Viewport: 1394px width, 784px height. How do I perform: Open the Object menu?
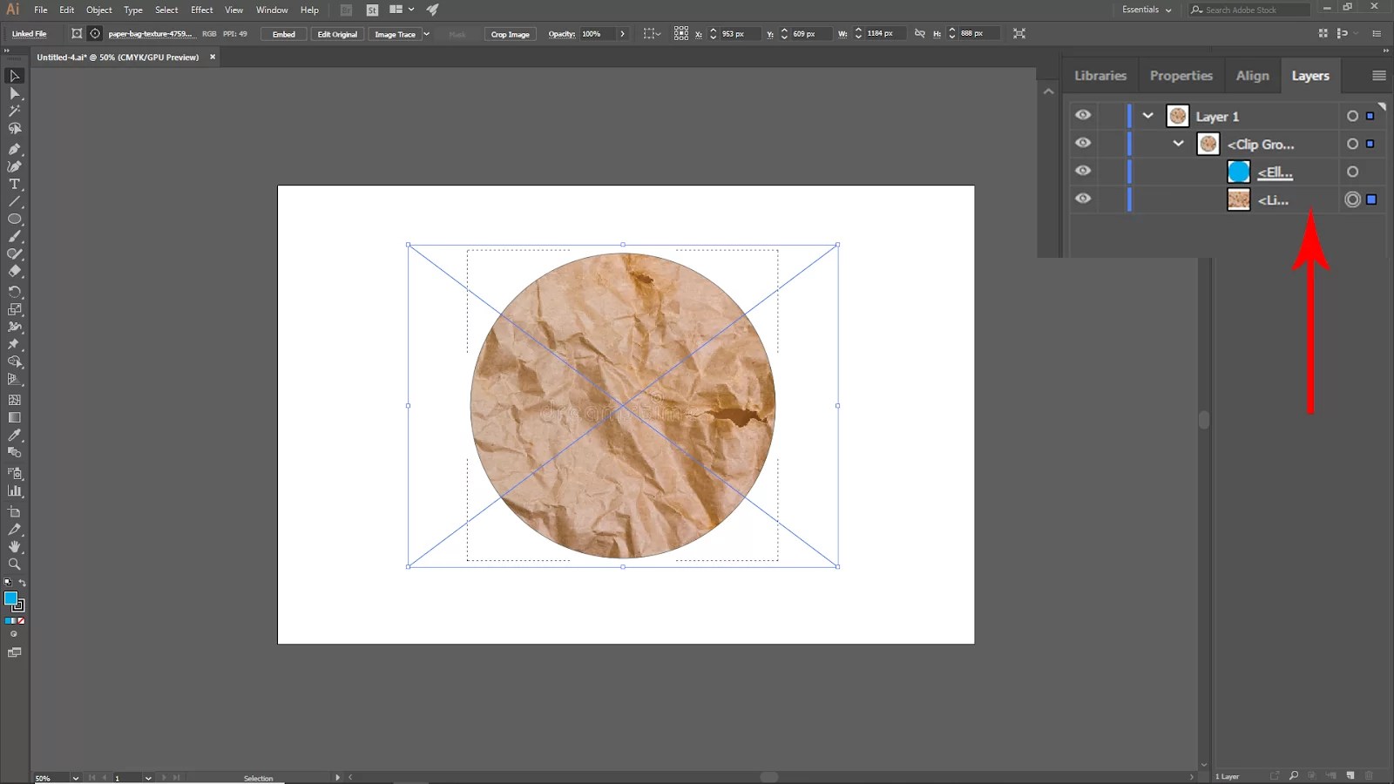98,10
